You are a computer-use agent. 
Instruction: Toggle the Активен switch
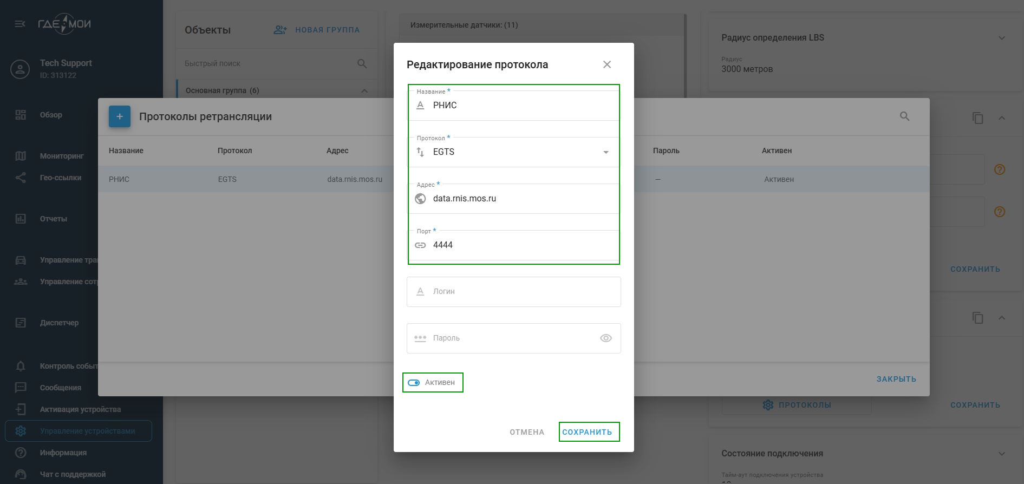[414, 383]
